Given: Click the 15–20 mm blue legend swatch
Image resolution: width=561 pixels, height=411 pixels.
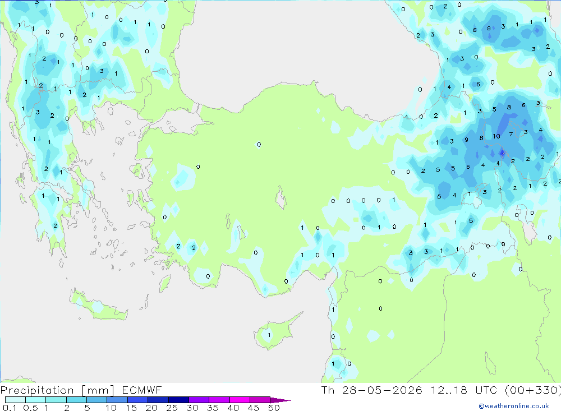Looking at the screenshot, I should coord(137,400).
